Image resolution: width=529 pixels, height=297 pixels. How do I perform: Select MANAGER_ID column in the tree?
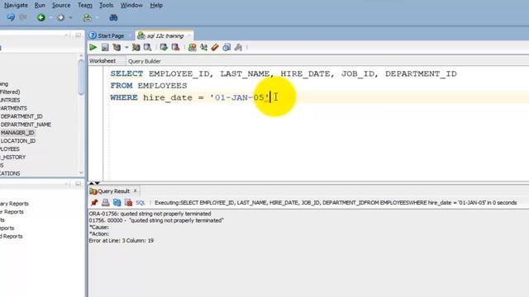pyautogui.click(x=17, y=132)
